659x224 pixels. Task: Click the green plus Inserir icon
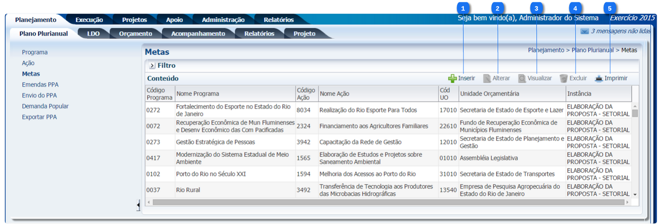tap(453, 78)
